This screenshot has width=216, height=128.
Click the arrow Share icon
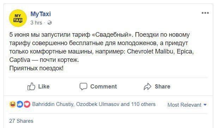tap(147, 86)
